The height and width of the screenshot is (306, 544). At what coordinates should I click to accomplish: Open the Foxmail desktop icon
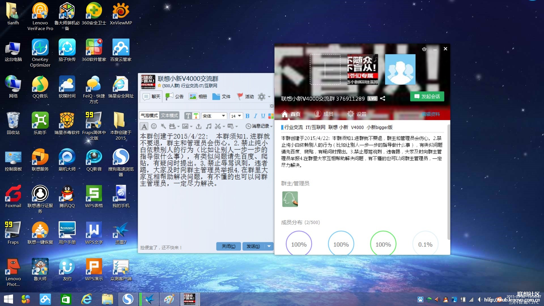(x=13, y=196)
